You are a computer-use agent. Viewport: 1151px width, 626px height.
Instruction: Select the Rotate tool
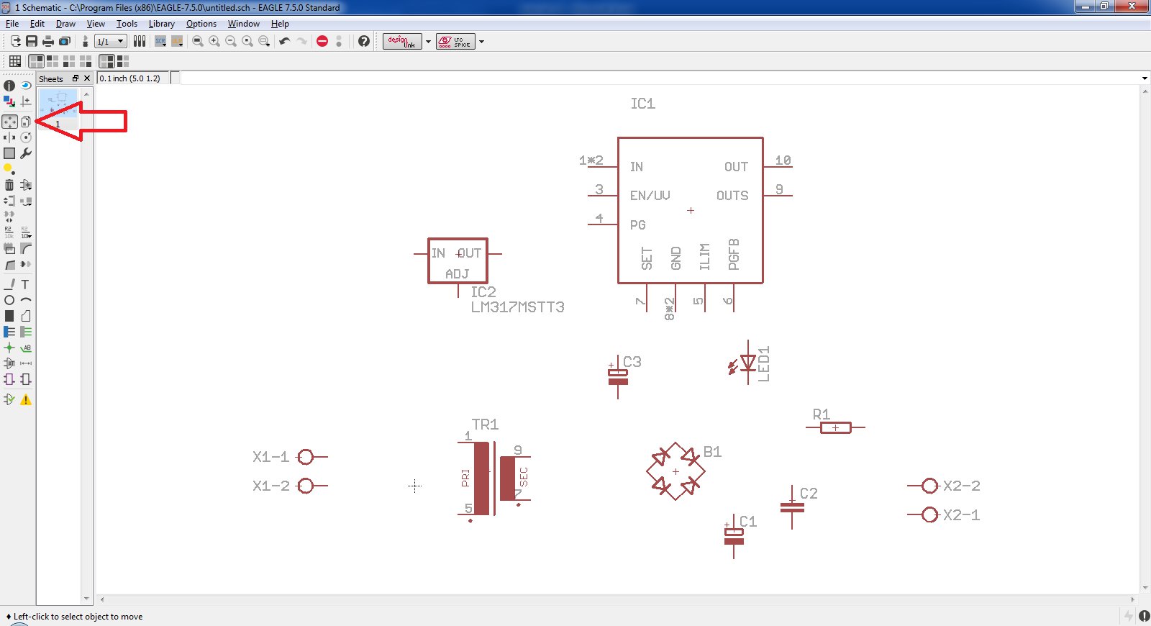(26, 137)
